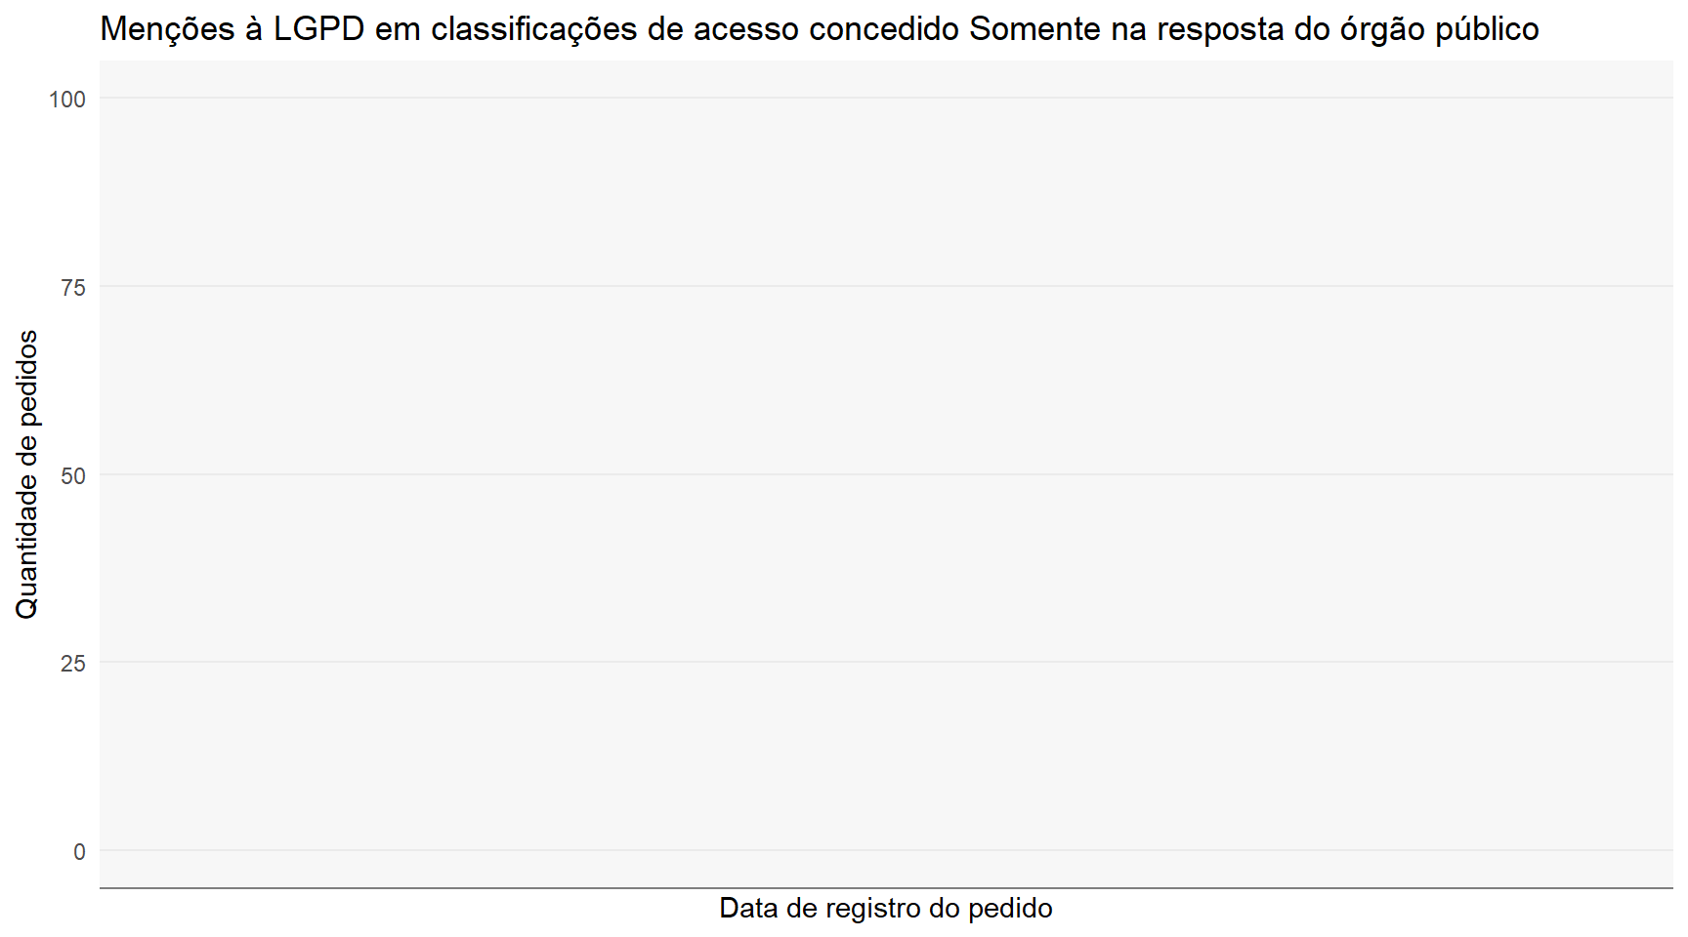Select the y-axis tick label 75
This screenshot has height=937, width=1688.
click(73, 287)
